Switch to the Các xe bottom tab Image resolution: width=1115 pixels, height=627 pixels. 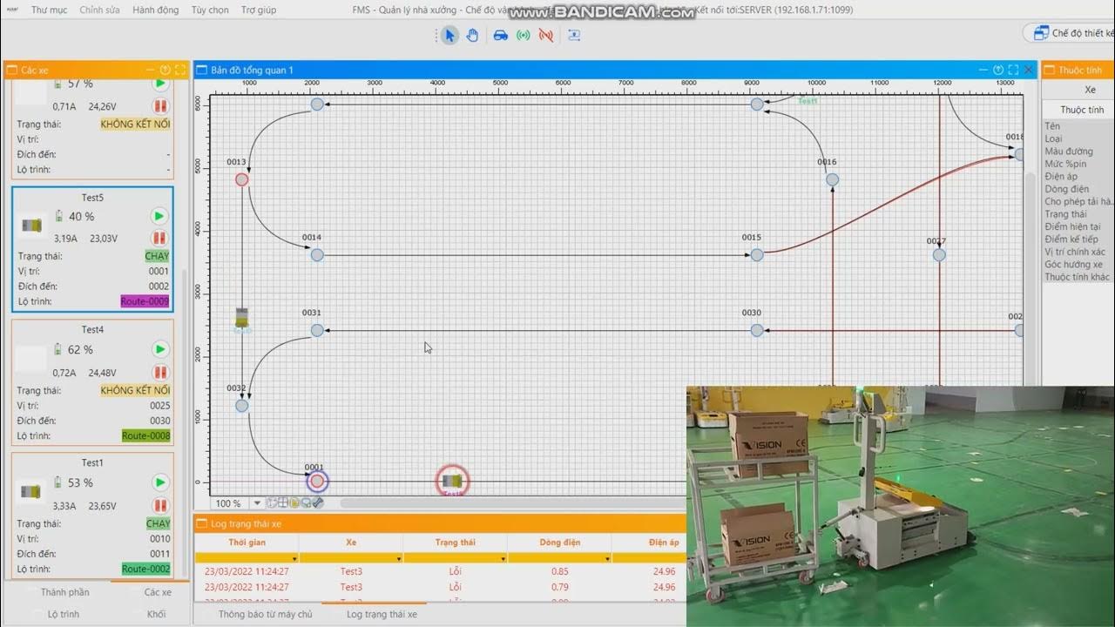click(158, 592)
